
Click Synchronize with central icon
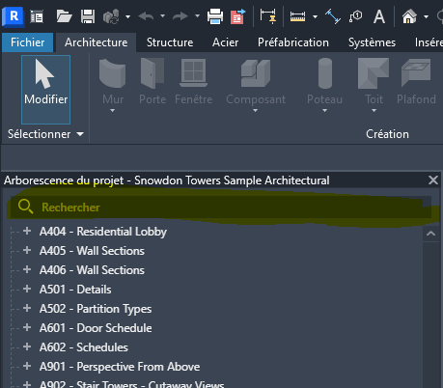tap(111, 16)
